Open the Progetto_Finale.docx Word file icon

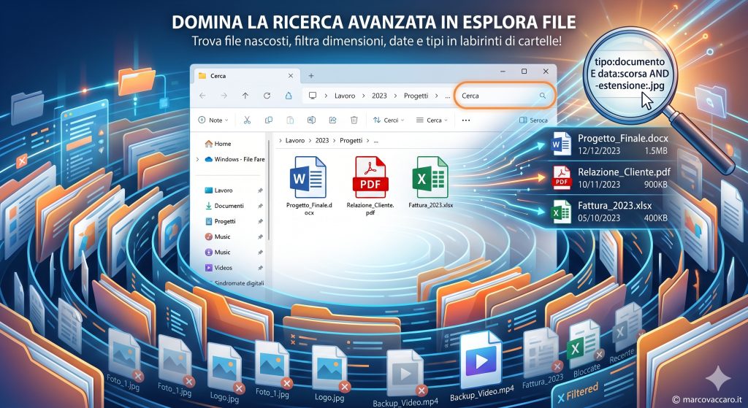coord(308,177)
